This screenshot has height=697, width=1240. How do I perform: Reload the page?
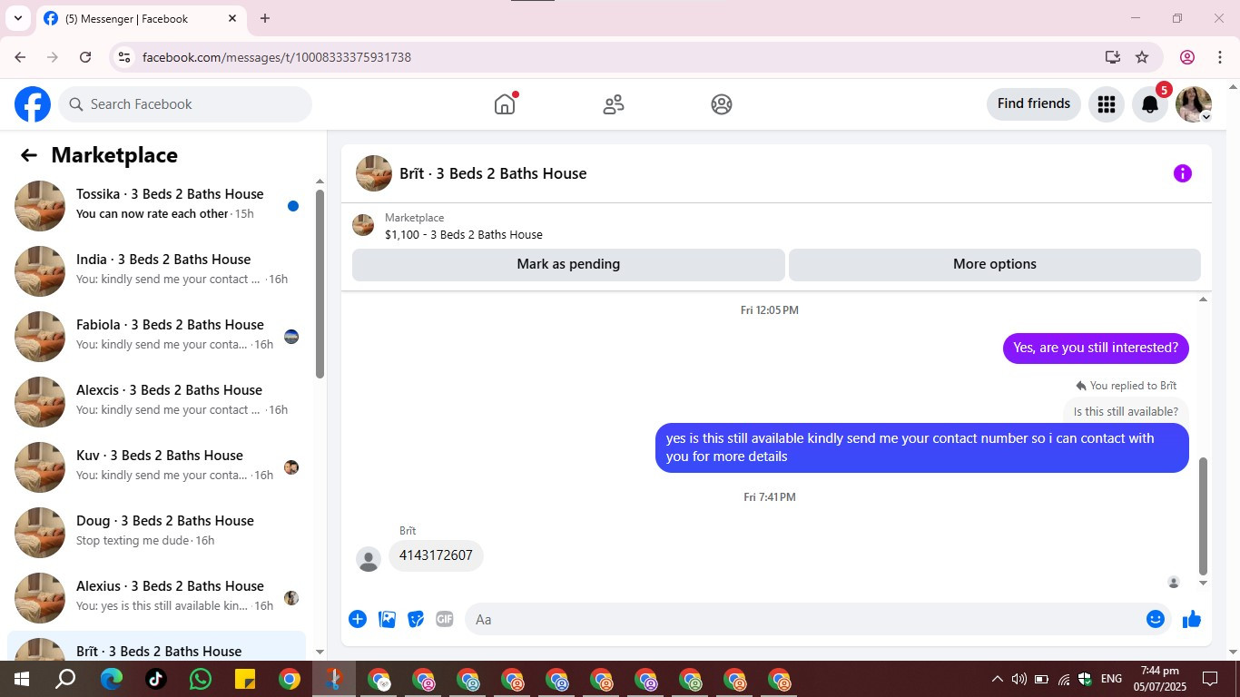click(85, 57)
